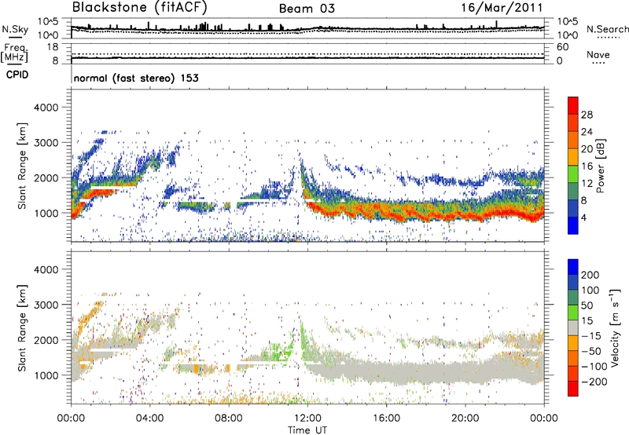Click the date "16/Mar/2011"

pos(502,7)
